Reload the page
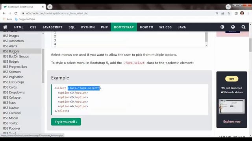Image resolution: width=252 pixels, height=141 pixels. (x=16, y=13)
